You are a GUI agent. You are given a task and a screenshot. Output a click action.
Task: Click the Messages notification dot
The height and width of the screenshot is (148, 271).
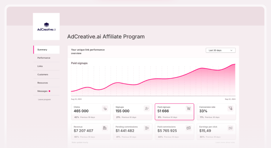49,91
